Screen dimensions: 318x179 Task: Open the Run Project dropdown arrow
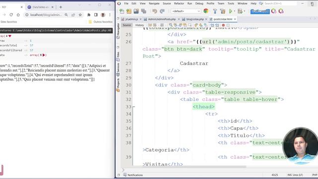point(235,11)
